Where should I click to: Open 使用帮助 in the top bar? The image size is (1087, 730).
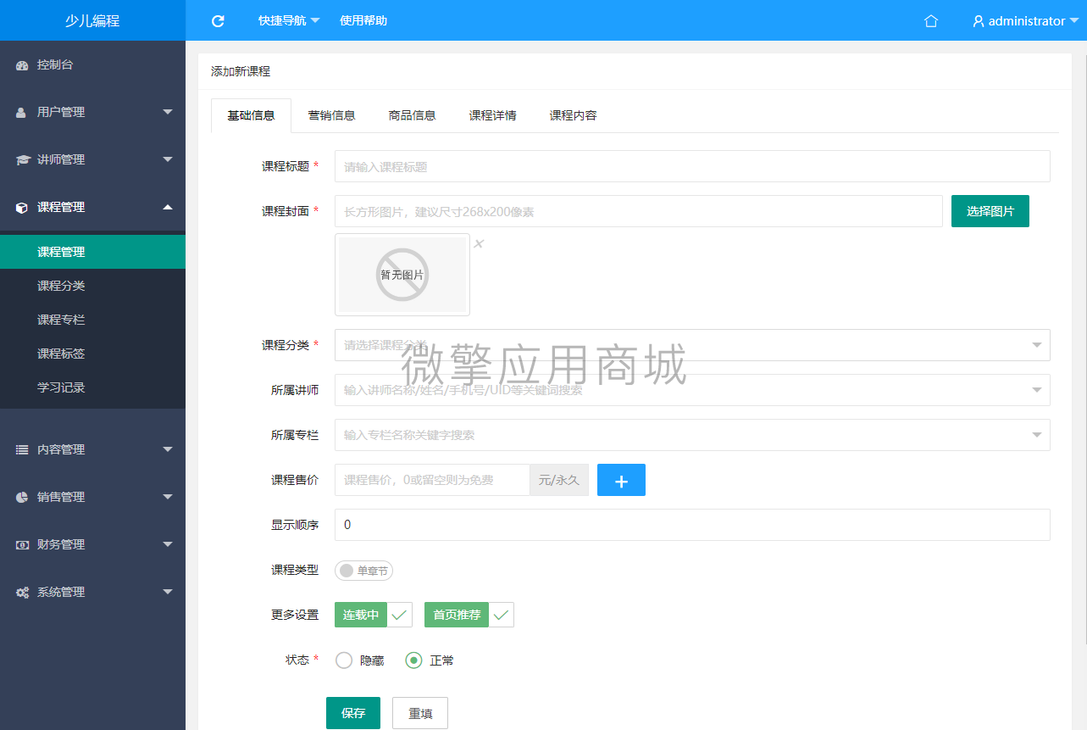point(363,20)
